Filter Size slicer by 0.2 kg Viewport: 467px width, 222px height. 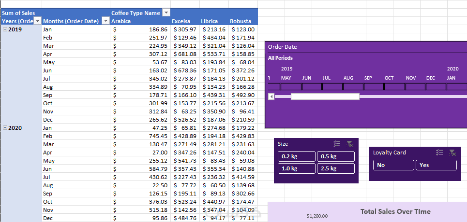coord(297,156)
